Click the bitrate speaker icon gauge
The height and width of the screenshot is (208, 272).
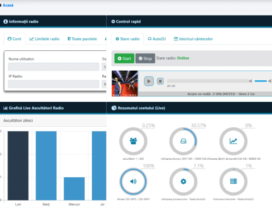click(x=133, y=181)
